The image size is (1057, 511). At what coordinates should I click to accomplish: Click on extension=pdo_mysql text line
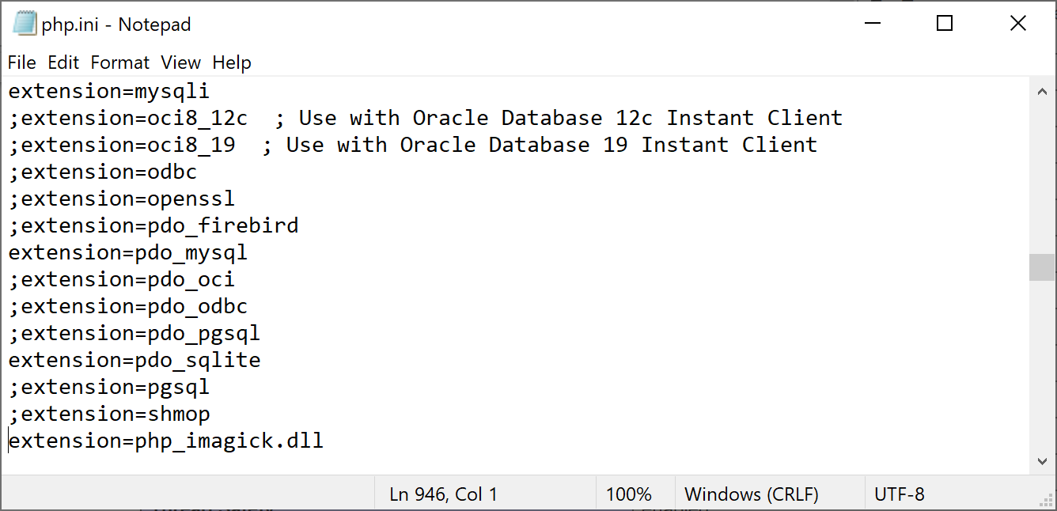coord(128,252)
